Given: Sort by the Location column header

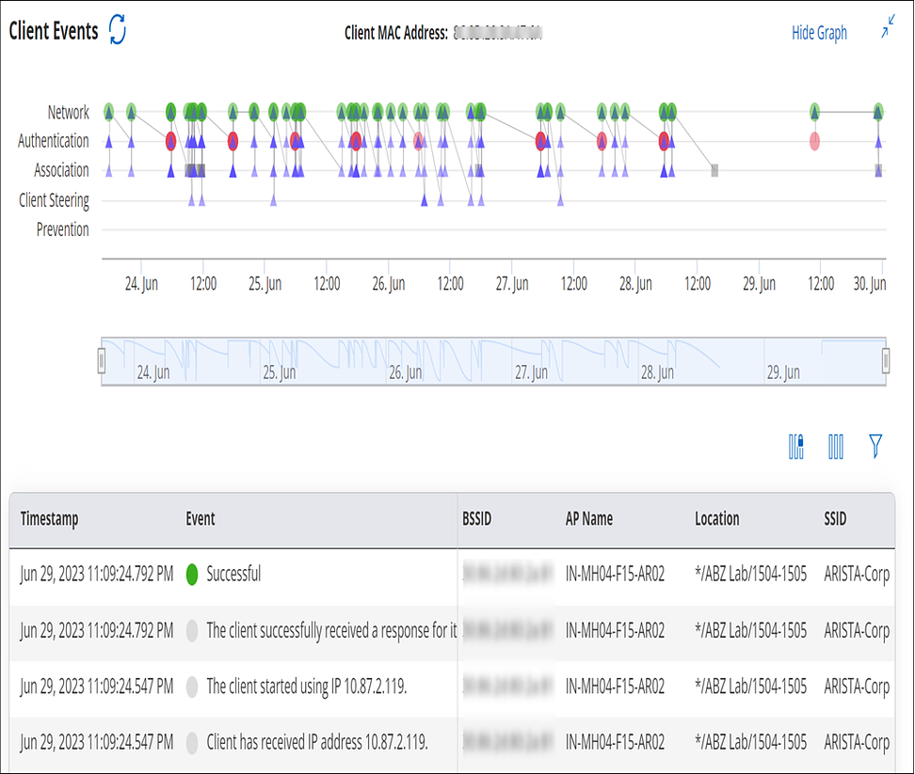Looking at the screenshot, I should [716, 519].
